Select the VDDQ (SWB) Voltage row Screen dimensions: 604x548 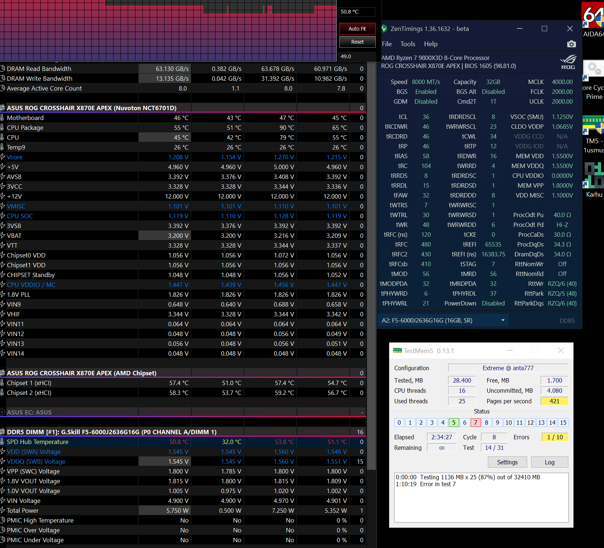(x=183, y=461)
